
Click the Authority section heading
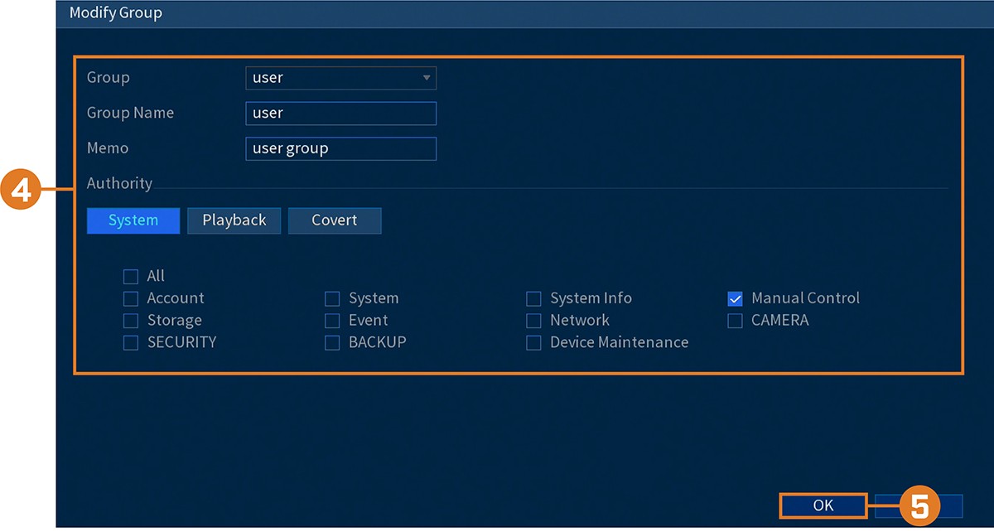[119, 183]
